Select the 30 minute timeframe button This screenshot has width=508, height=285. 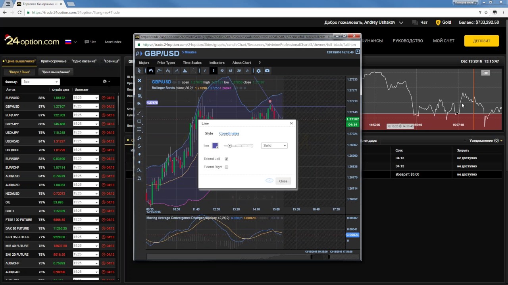click(239, 71)
